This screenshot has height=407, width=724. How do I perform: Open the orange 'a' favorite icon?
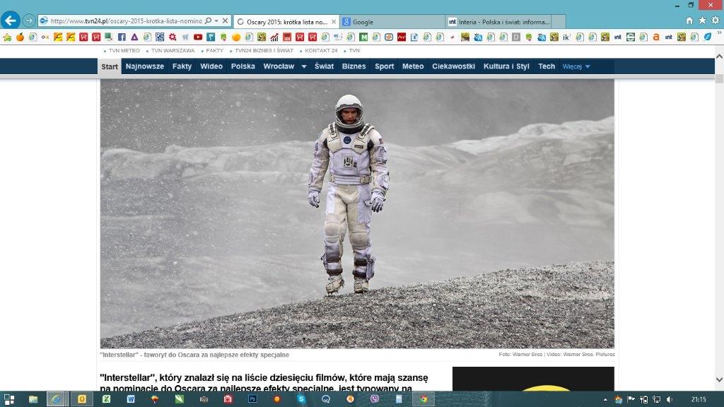655,37
